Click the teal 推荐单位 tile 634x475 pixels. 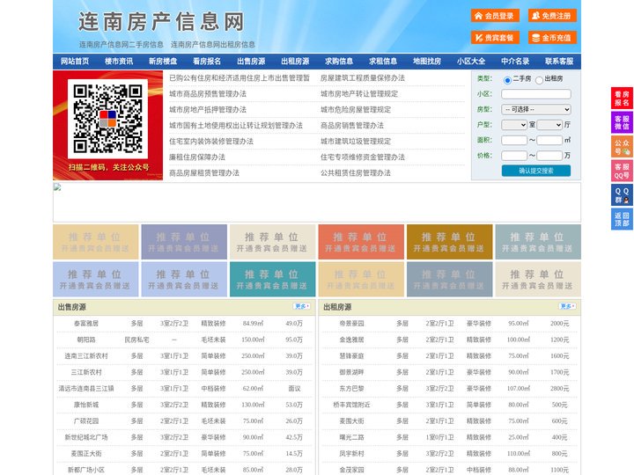pyautogui.click(x=272, y=279)
